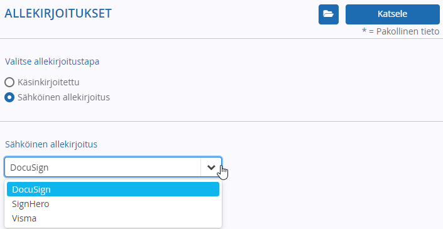Viewport: 443px width, 229px height.
Task: Click empty space right of SignHero in list
Action: 134,204
